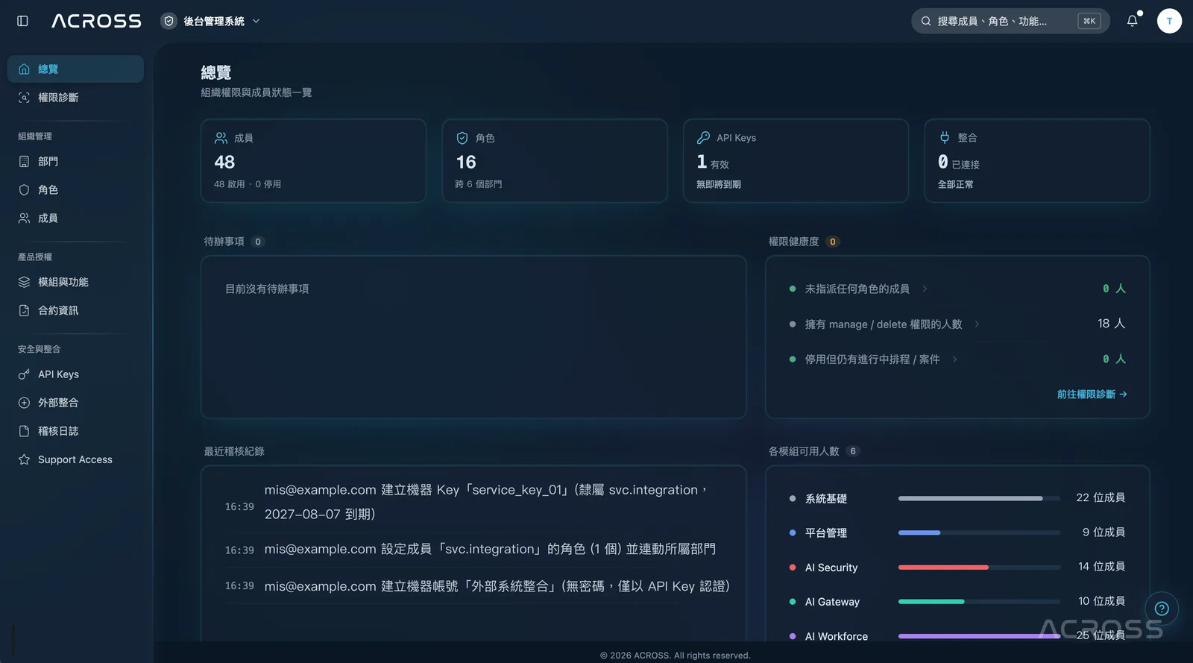1193x663 pixels.
Task: Click the people icon in the 成員 card
Action: click(x=221, y=138)
